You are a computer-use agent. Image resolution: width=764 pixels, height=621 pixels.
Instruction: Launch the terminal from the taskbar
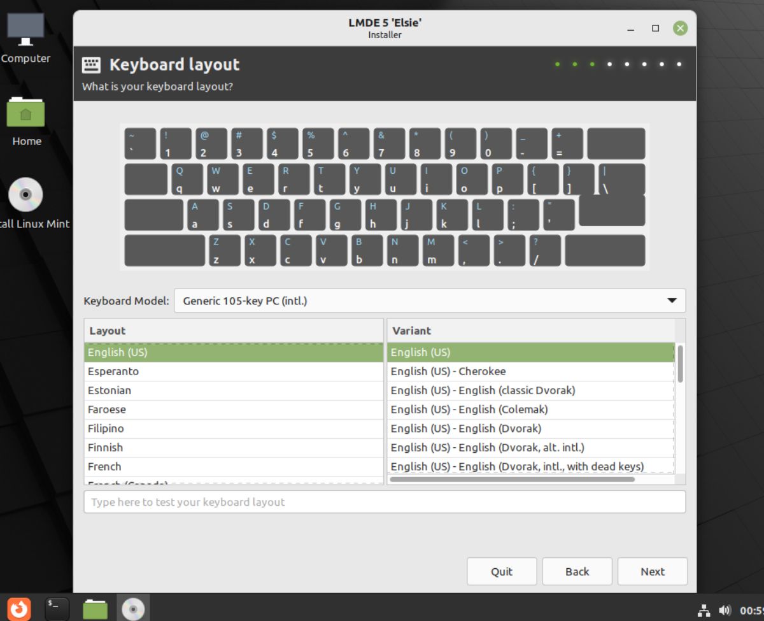pos(57,608)
